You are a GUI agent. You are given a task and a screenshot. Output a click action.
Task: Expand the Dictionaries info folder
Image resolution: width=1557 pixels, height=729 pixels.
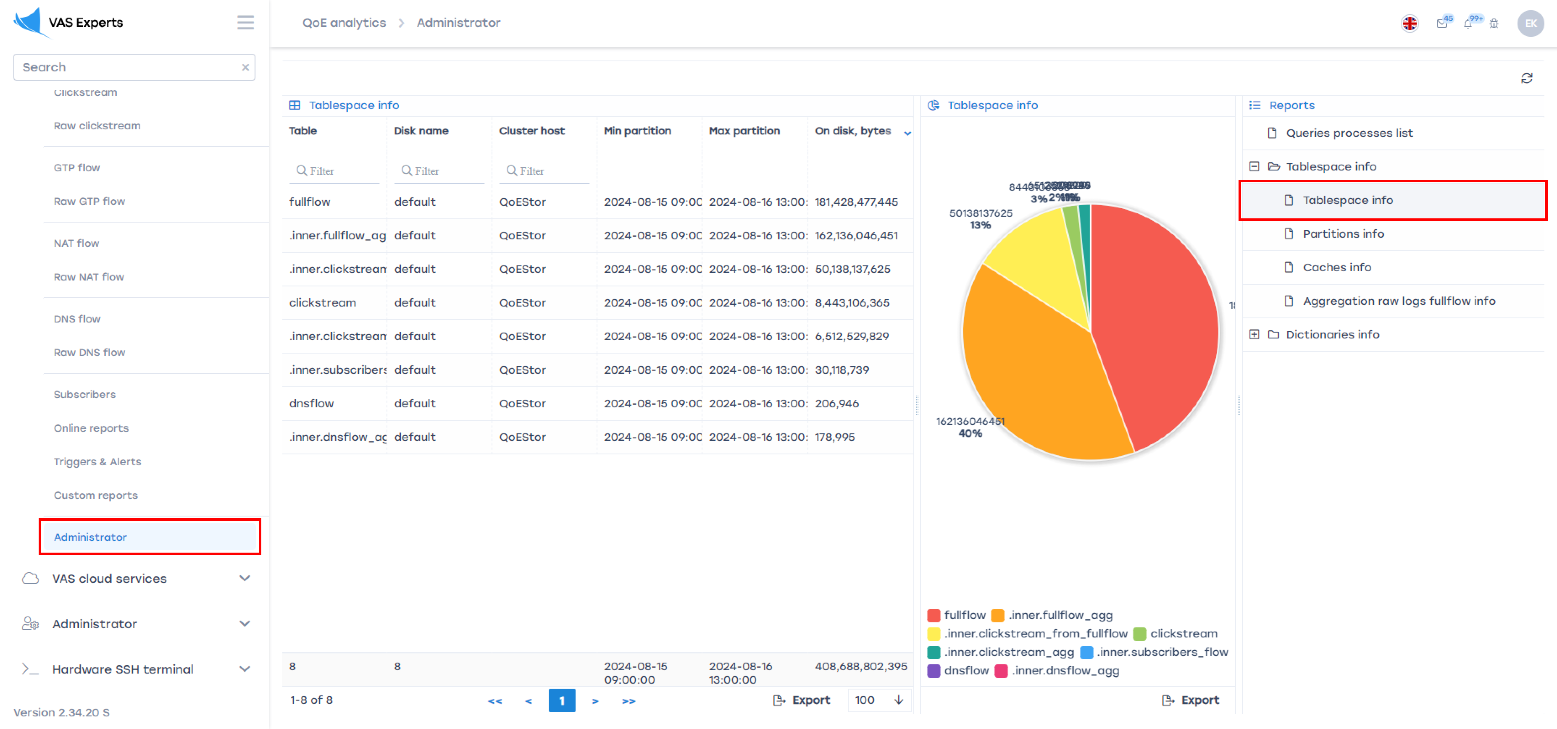[1254, 335]
